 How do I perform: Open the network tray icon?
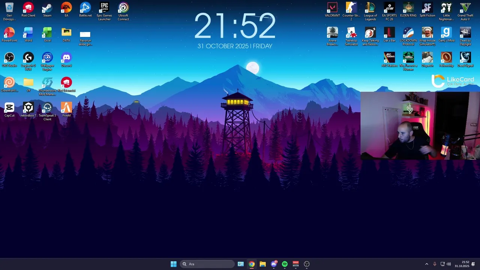click(x=442, y=264)
